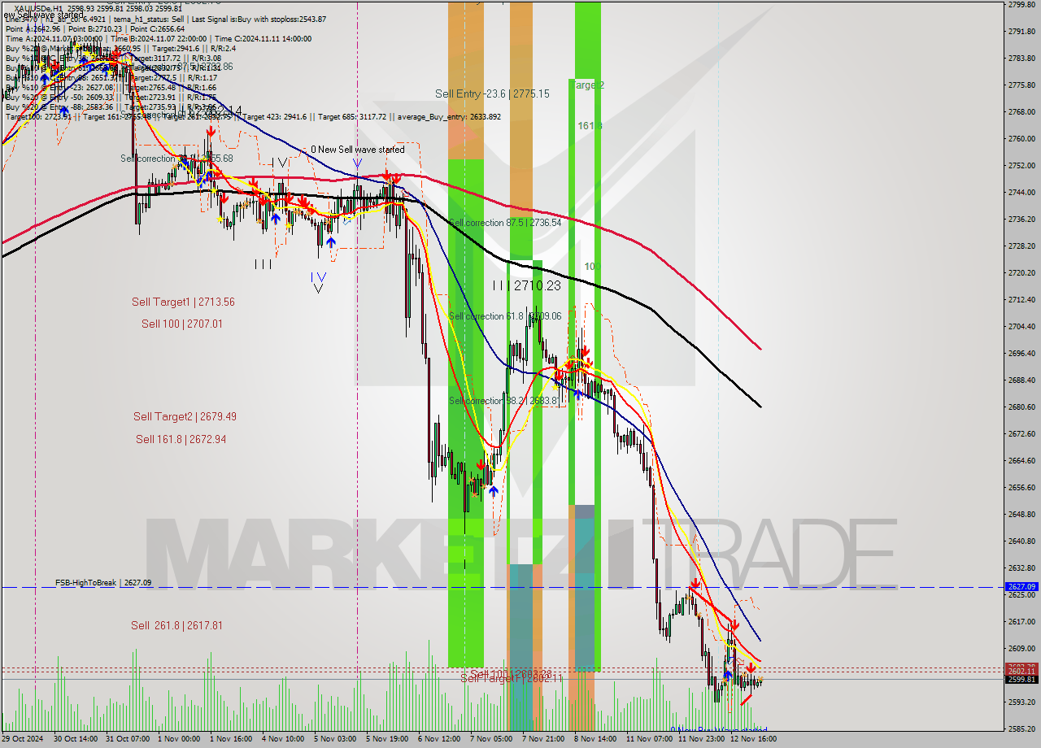The height and width of the screenshot is (748, 1041).
Task: Select the 'Sell Target1 | 2713.56' label
Action: [x=183, y=302]
